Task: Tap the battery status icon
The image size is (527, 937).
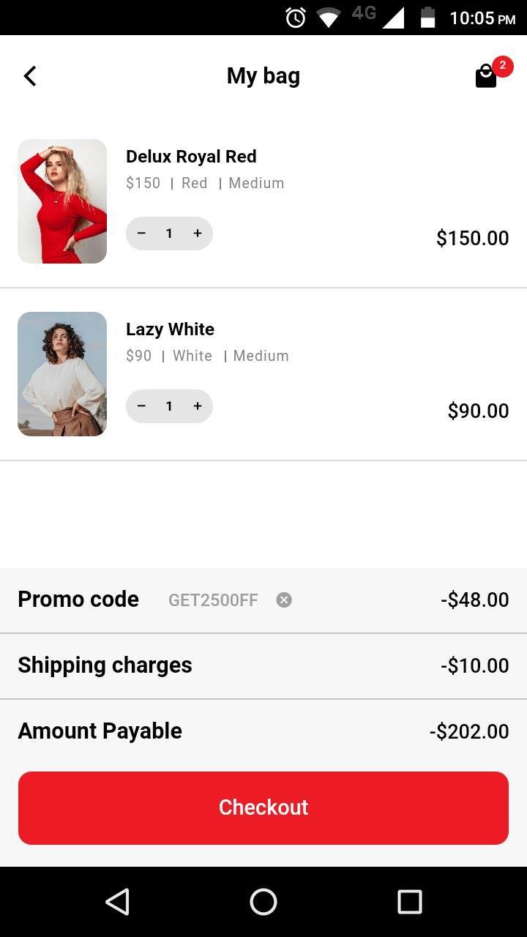Action: pyautogui.click(x=427, y=18)
